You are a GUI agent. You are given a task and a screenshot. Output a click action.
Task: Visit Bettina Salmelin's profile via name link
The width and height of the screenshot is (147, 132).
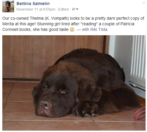[x=33, y=4]
